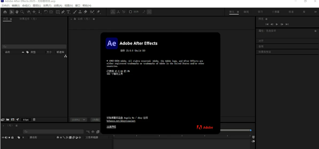The image size is (319, 149).
Task: Open project flowchart view icon
Action: pos(66,56)
